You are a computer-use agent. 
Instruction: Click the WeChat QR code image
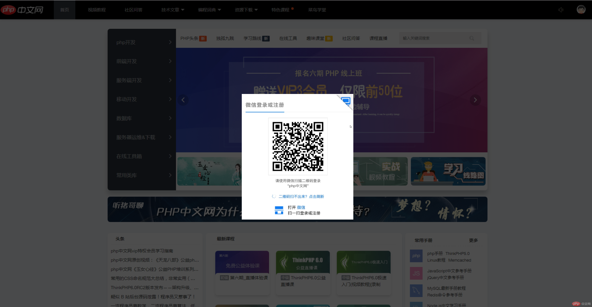pos(298,146)
